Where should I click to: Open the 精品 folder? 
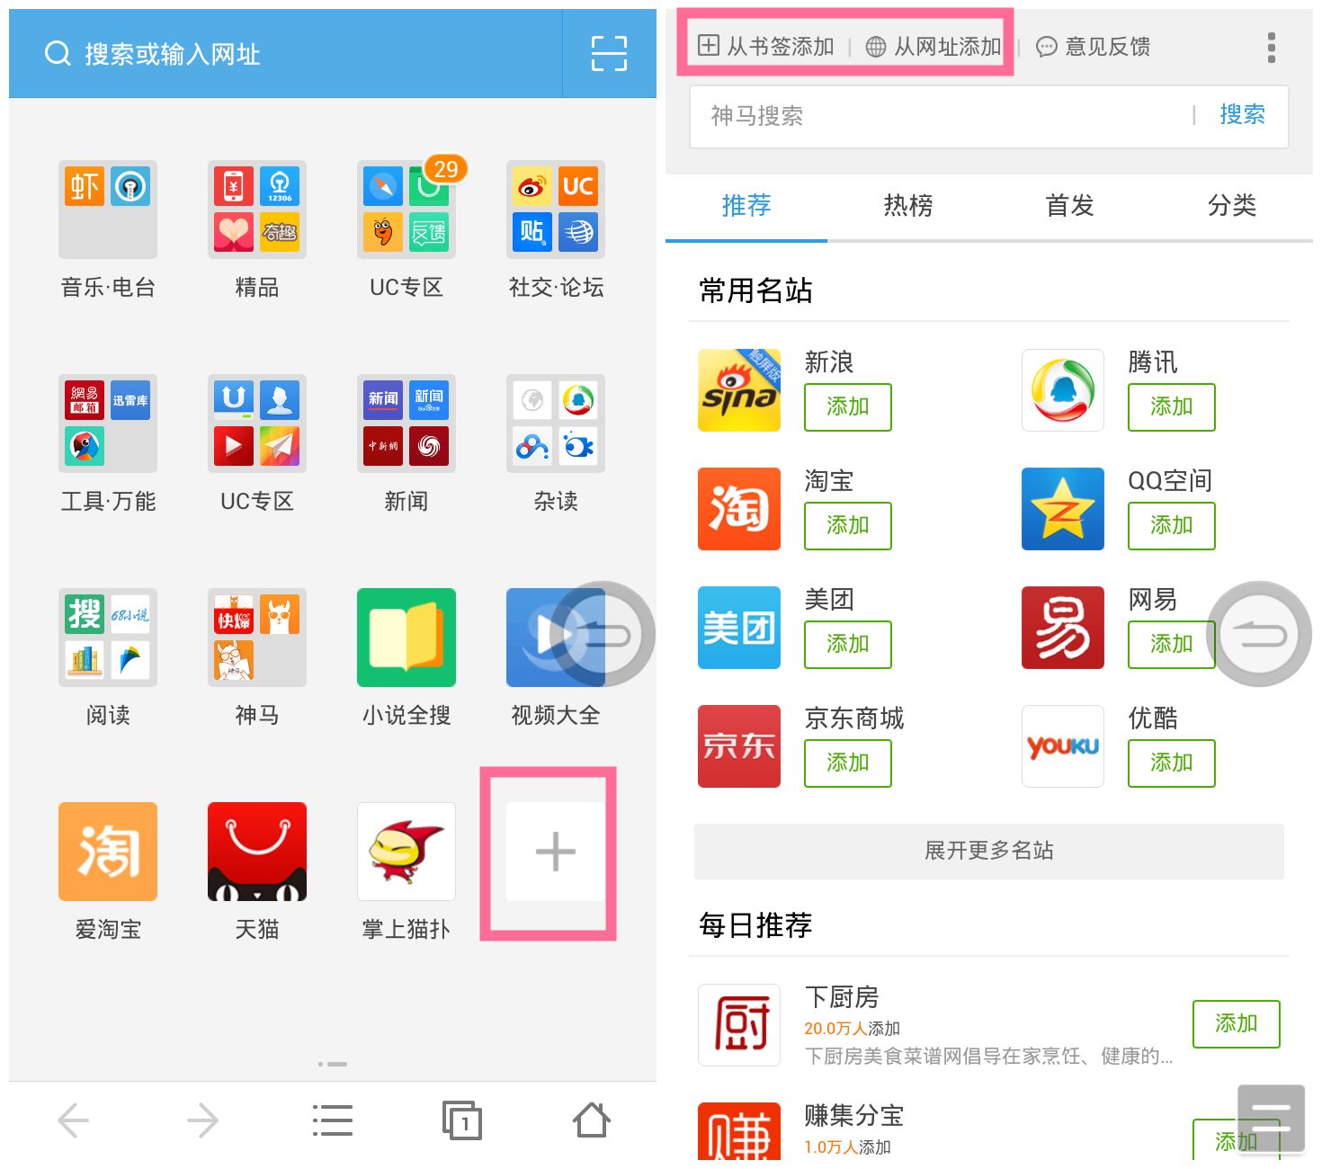[257, 210]
